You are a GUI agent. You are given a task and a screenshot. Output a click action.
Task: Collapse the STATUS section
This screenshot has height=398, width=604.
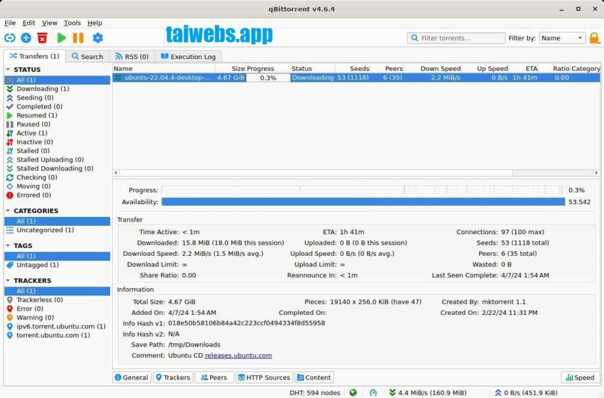tap(8, 70)
